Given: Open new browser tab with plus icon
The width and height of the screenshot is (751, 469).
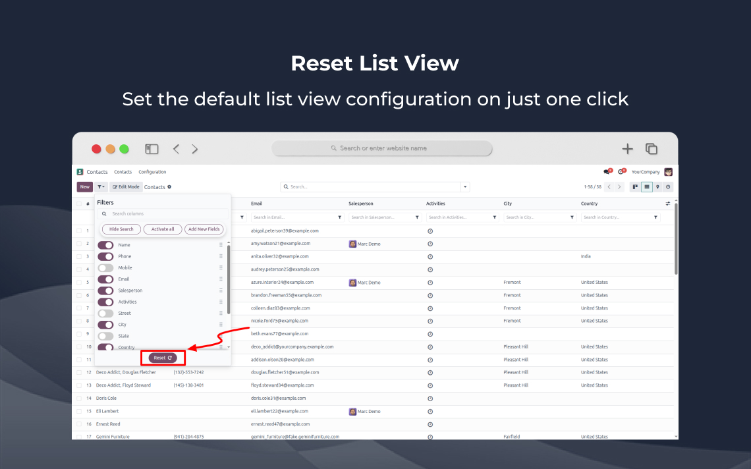Looking at the screenshot, I should pyautogui.click(x=627, y=149).
